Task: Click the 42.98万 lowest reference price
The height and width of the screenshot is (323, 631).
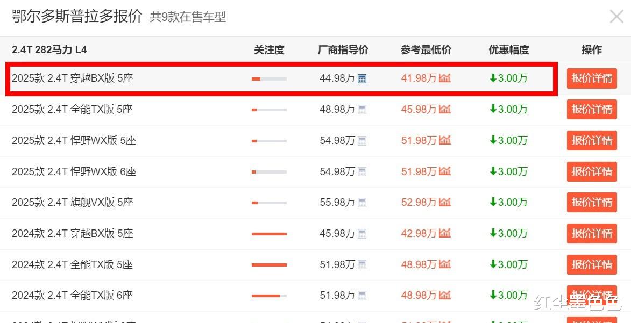Action: (x=419, y=234)
